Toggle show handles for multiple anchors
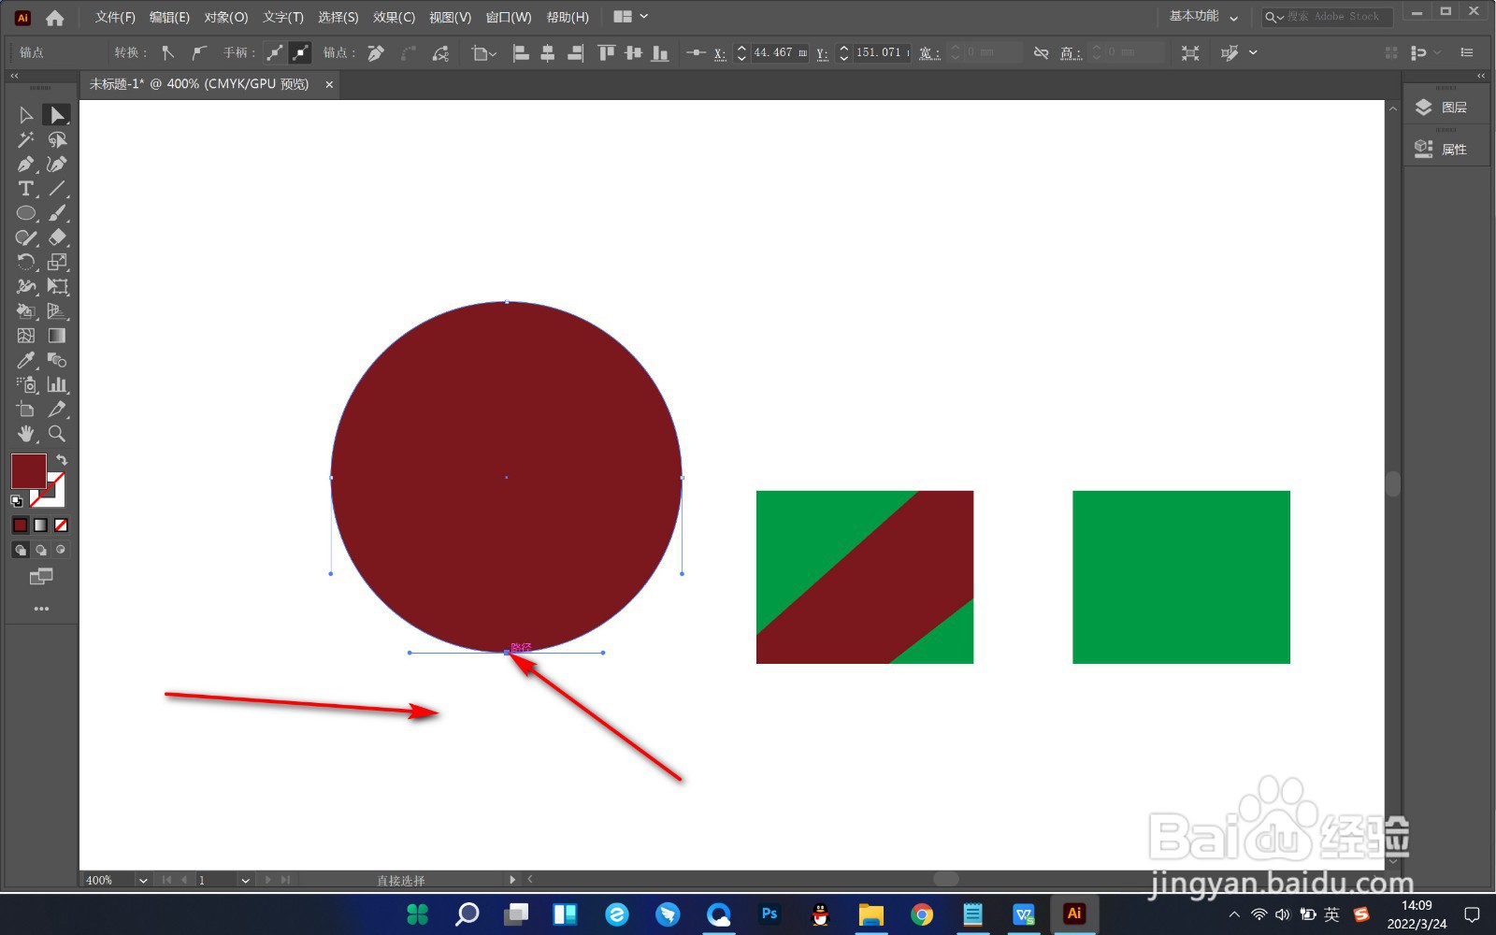 pos(275,53)
